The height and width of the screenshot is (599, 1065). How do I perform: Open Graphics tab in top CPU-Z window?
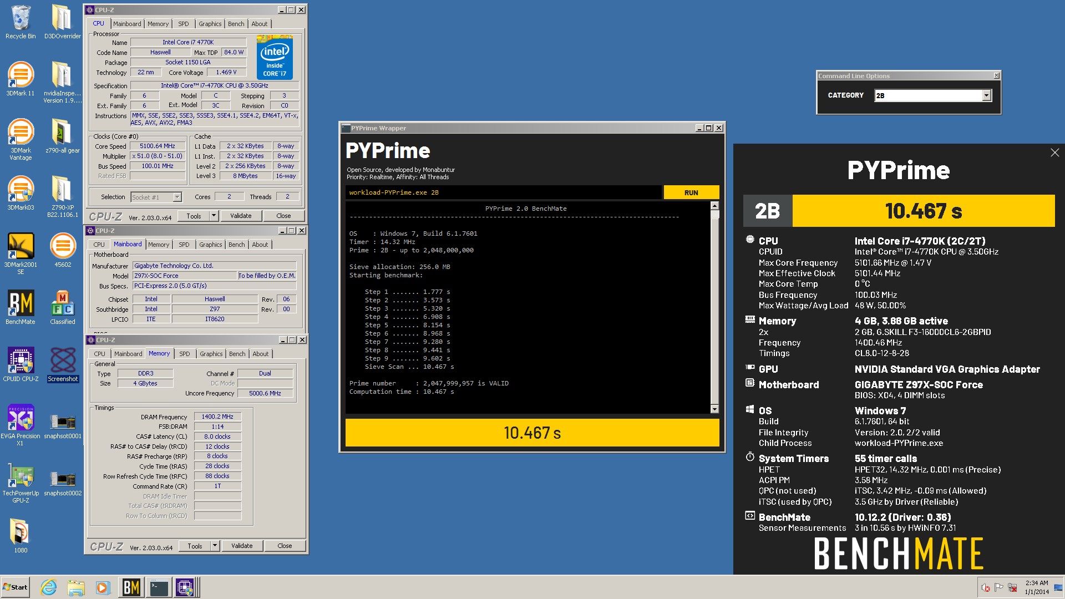(x=210, y=24)
